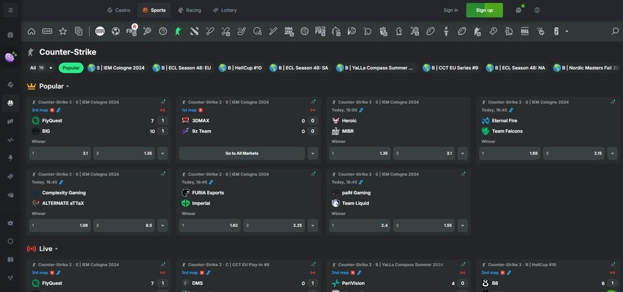Select the League of Legends icon
Screen dimensions: 623x292
click(509, 31)
